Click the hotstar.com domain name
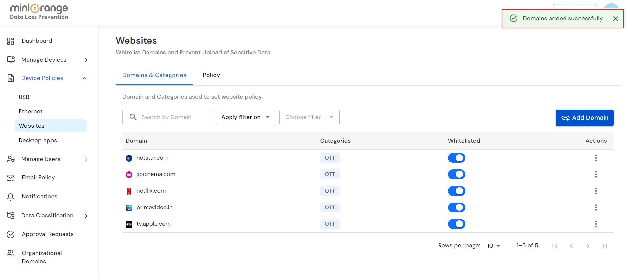The image size is (628, 278). point(152,158)
